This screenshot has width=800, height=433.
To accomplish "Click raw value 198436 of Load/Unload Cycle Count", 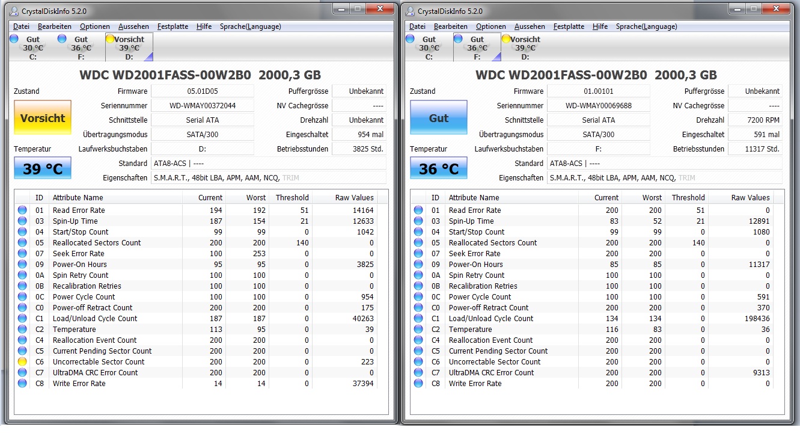I will 757,318.
